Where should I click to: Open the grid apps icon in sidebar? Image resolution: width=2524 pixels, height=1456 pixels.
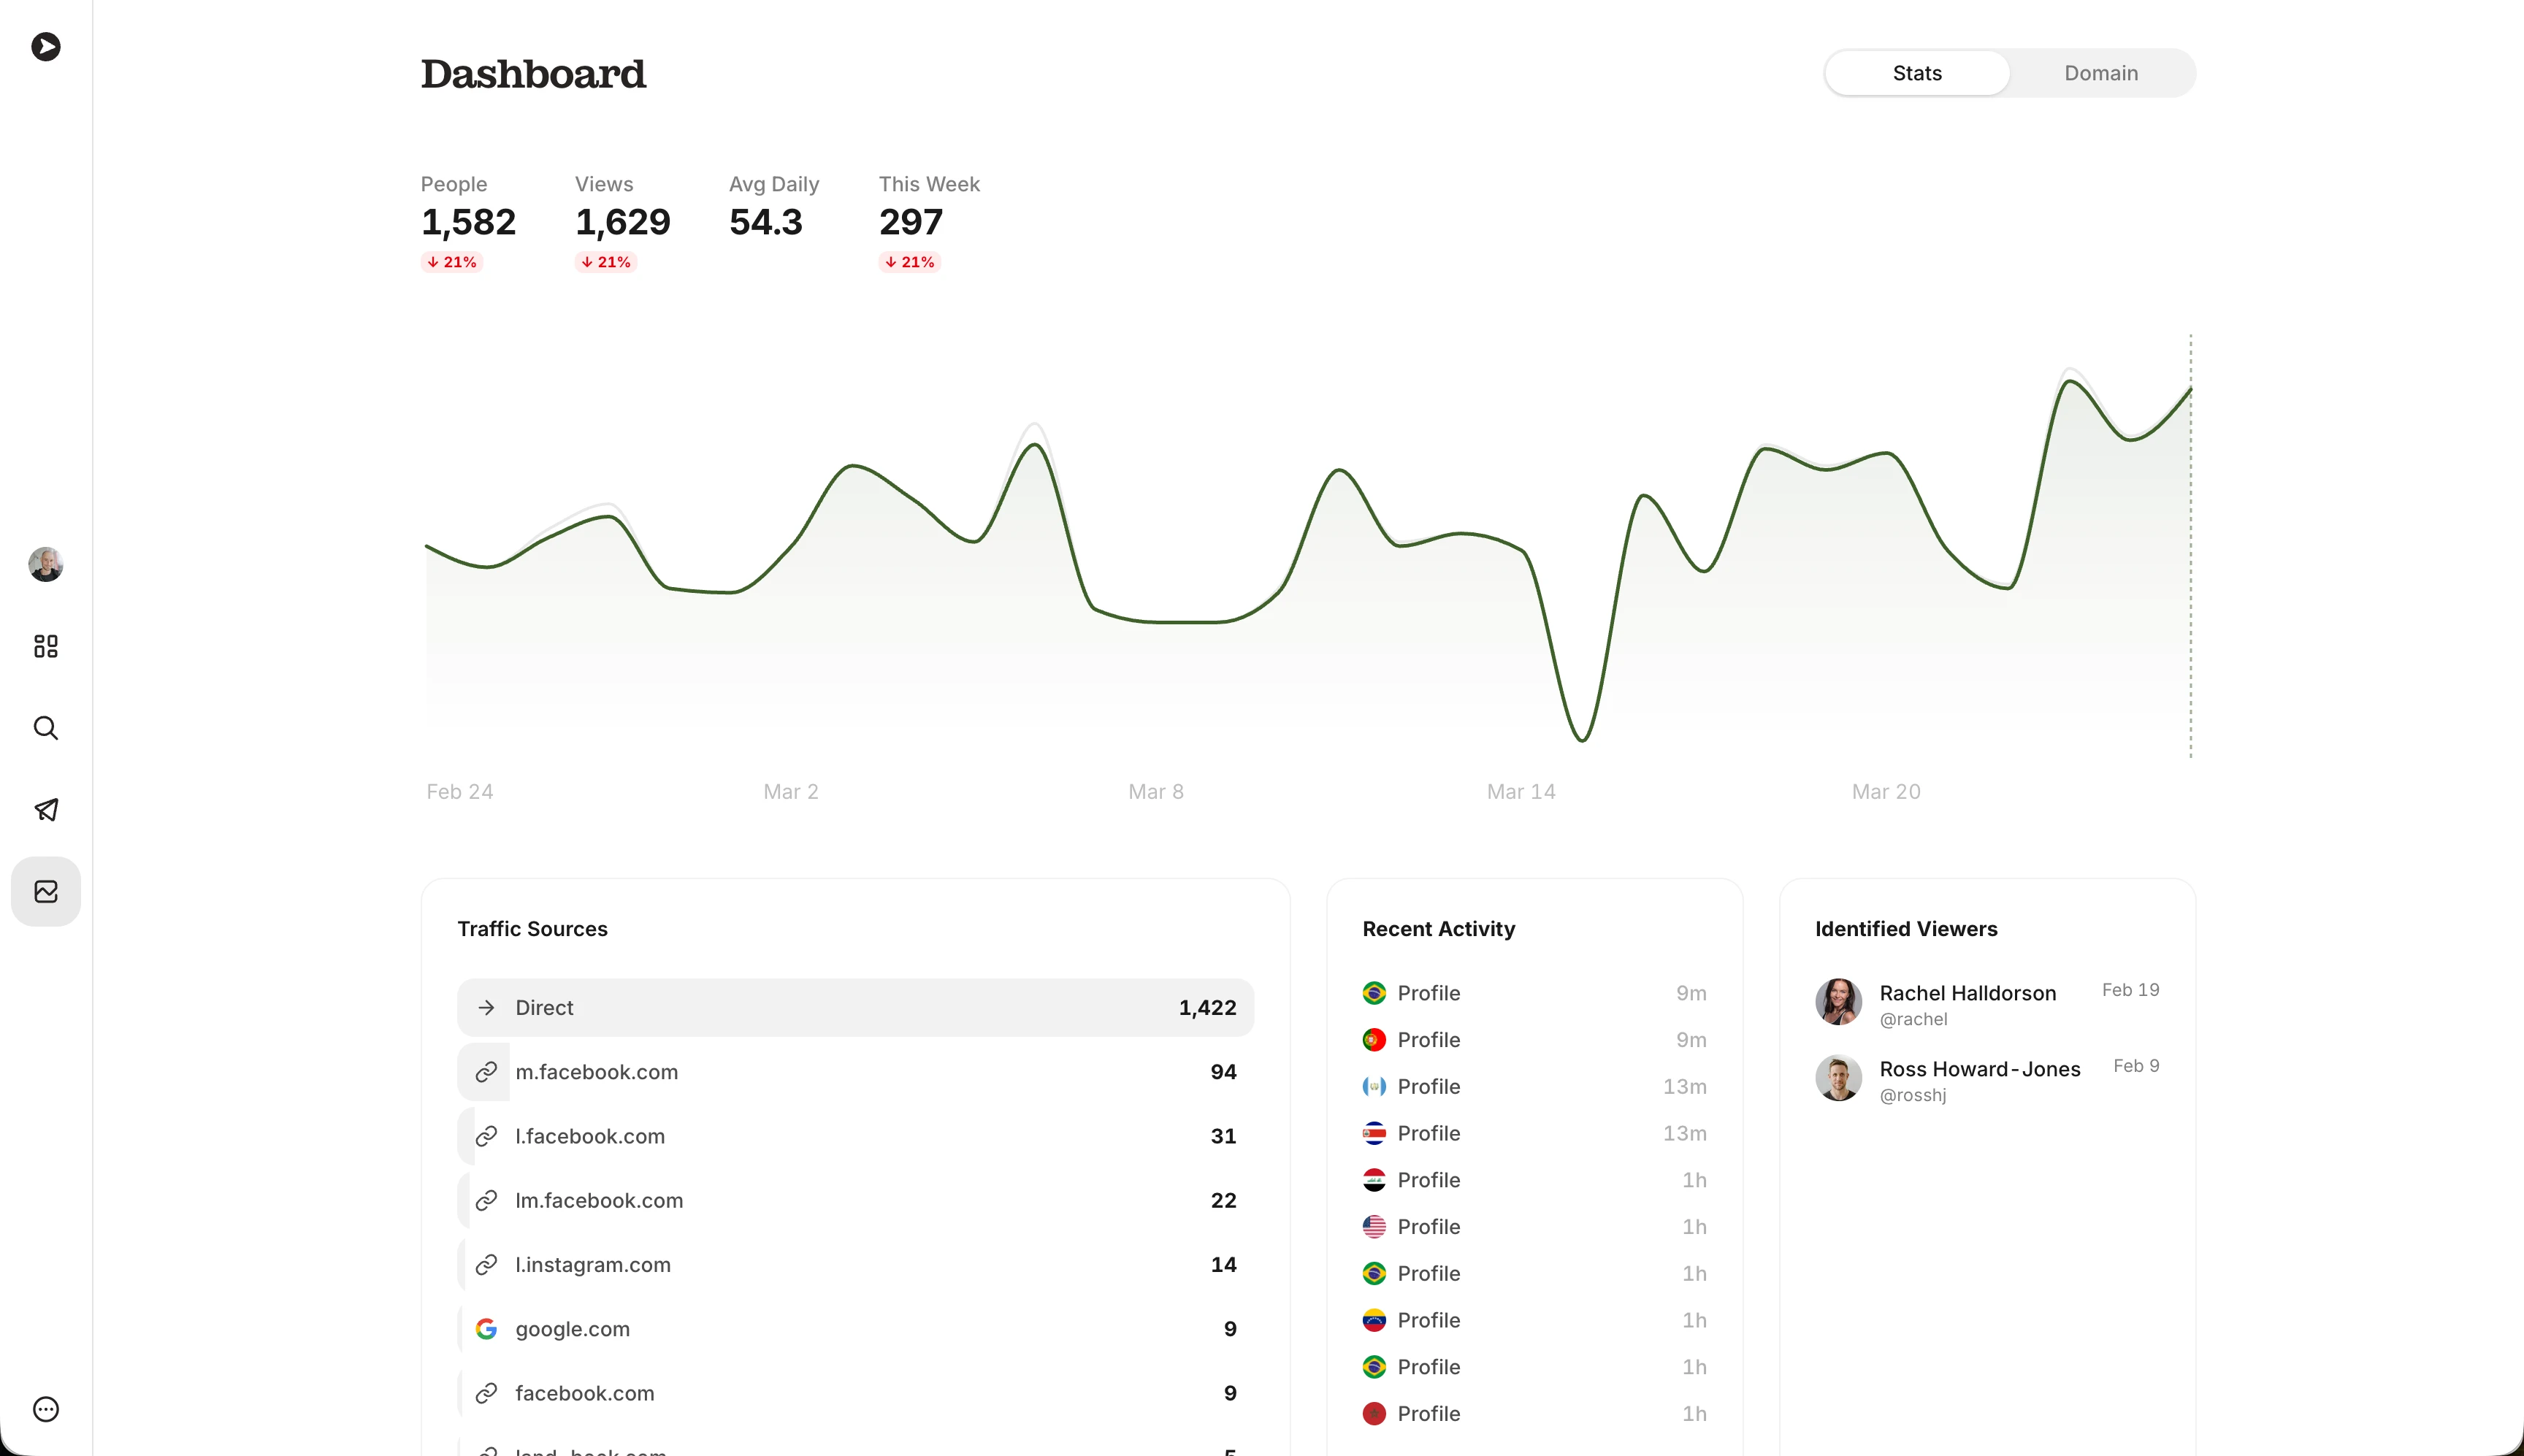(x=46, y=646)
